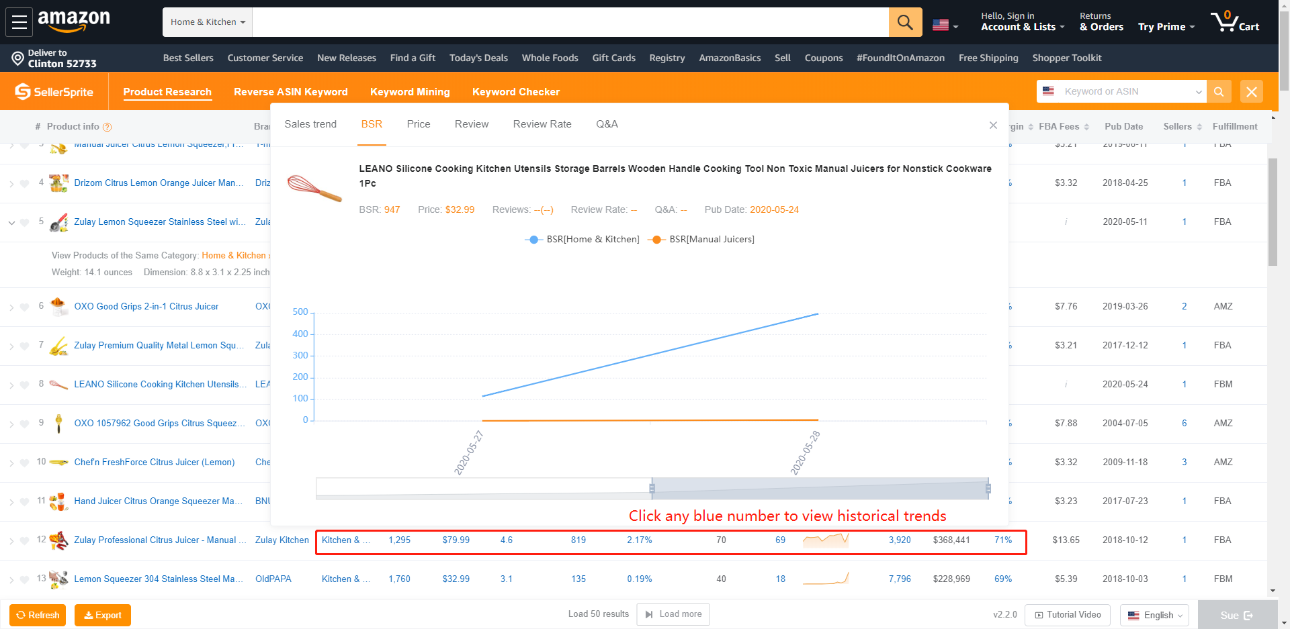Open Today's Deals link
1290x629 pixels.
[x=478, y=58]
